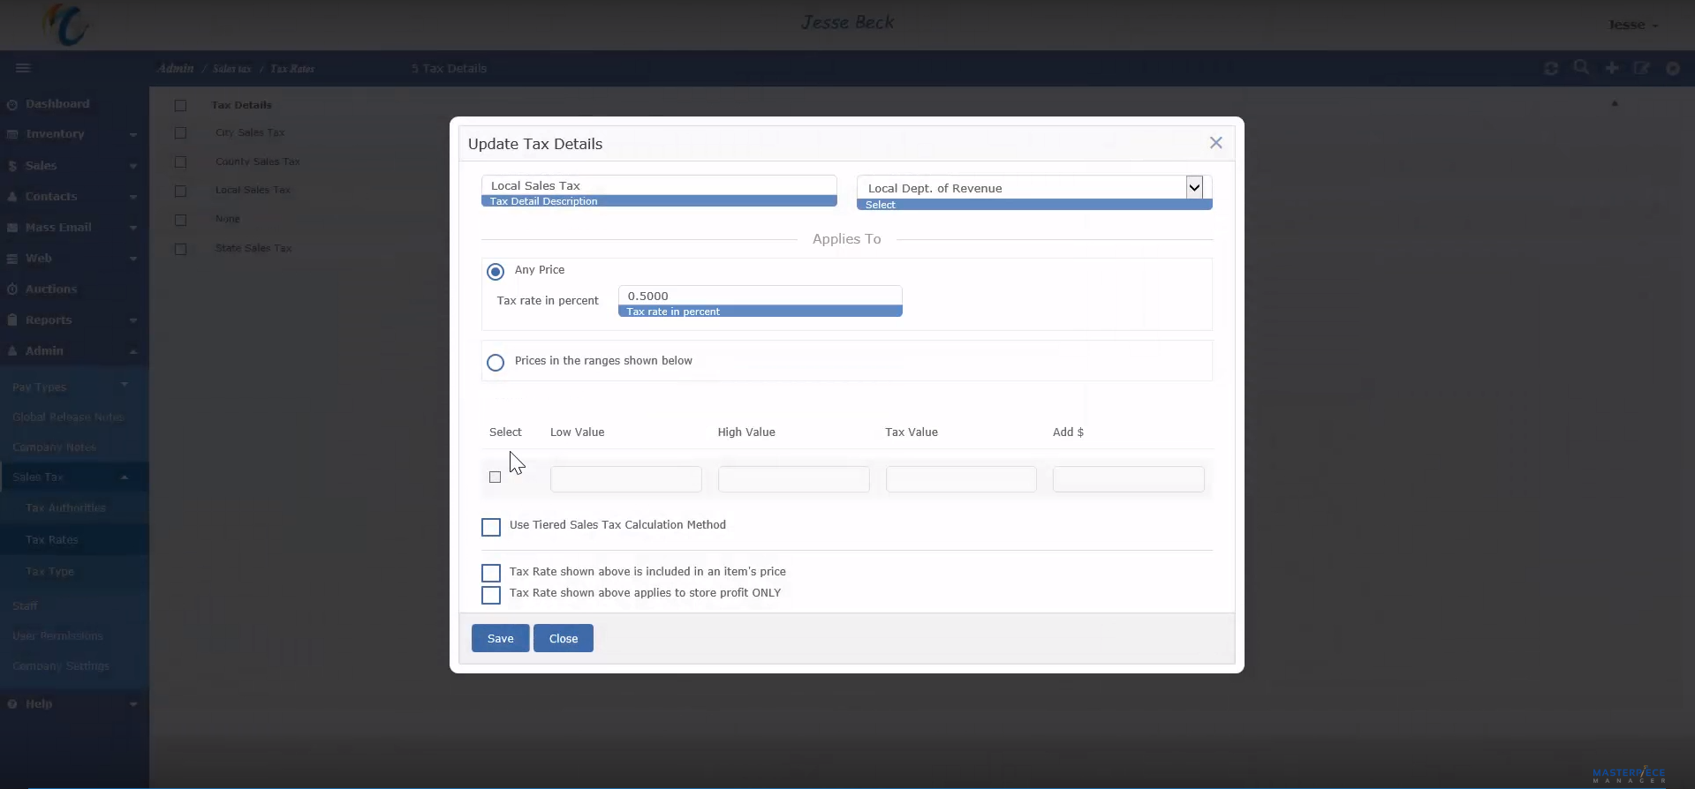The image size is (1695, 789).
Task: Click the Auctions timer icon in sidebar
Action: click(x=12, y=289)
